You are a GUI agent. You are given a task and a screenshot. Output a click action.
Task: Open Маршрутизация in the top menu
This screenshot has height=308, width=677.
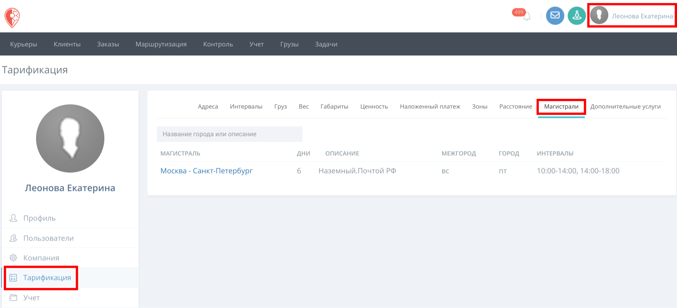pos(161,44)
